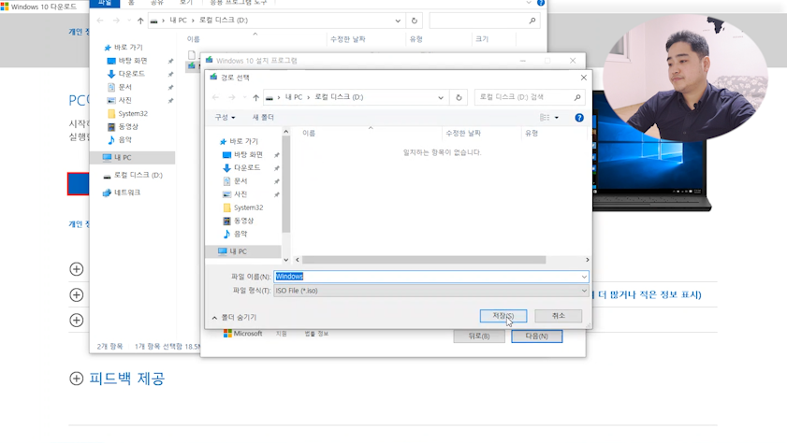Open the view options icon in the dialog
787x443 pixels.
(545, 117)
